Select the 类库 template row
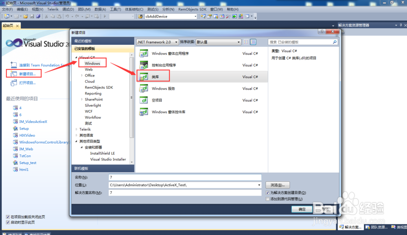Image resolution: width=407 pixels, height=235 pixels. [202, 77]
